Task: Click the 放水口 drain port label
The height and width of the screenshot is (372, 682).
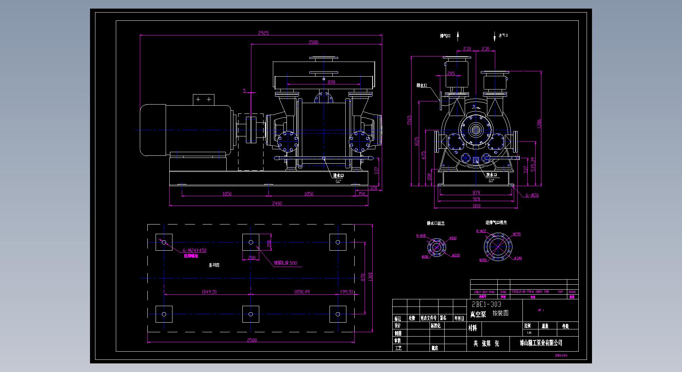Action: 492,175
